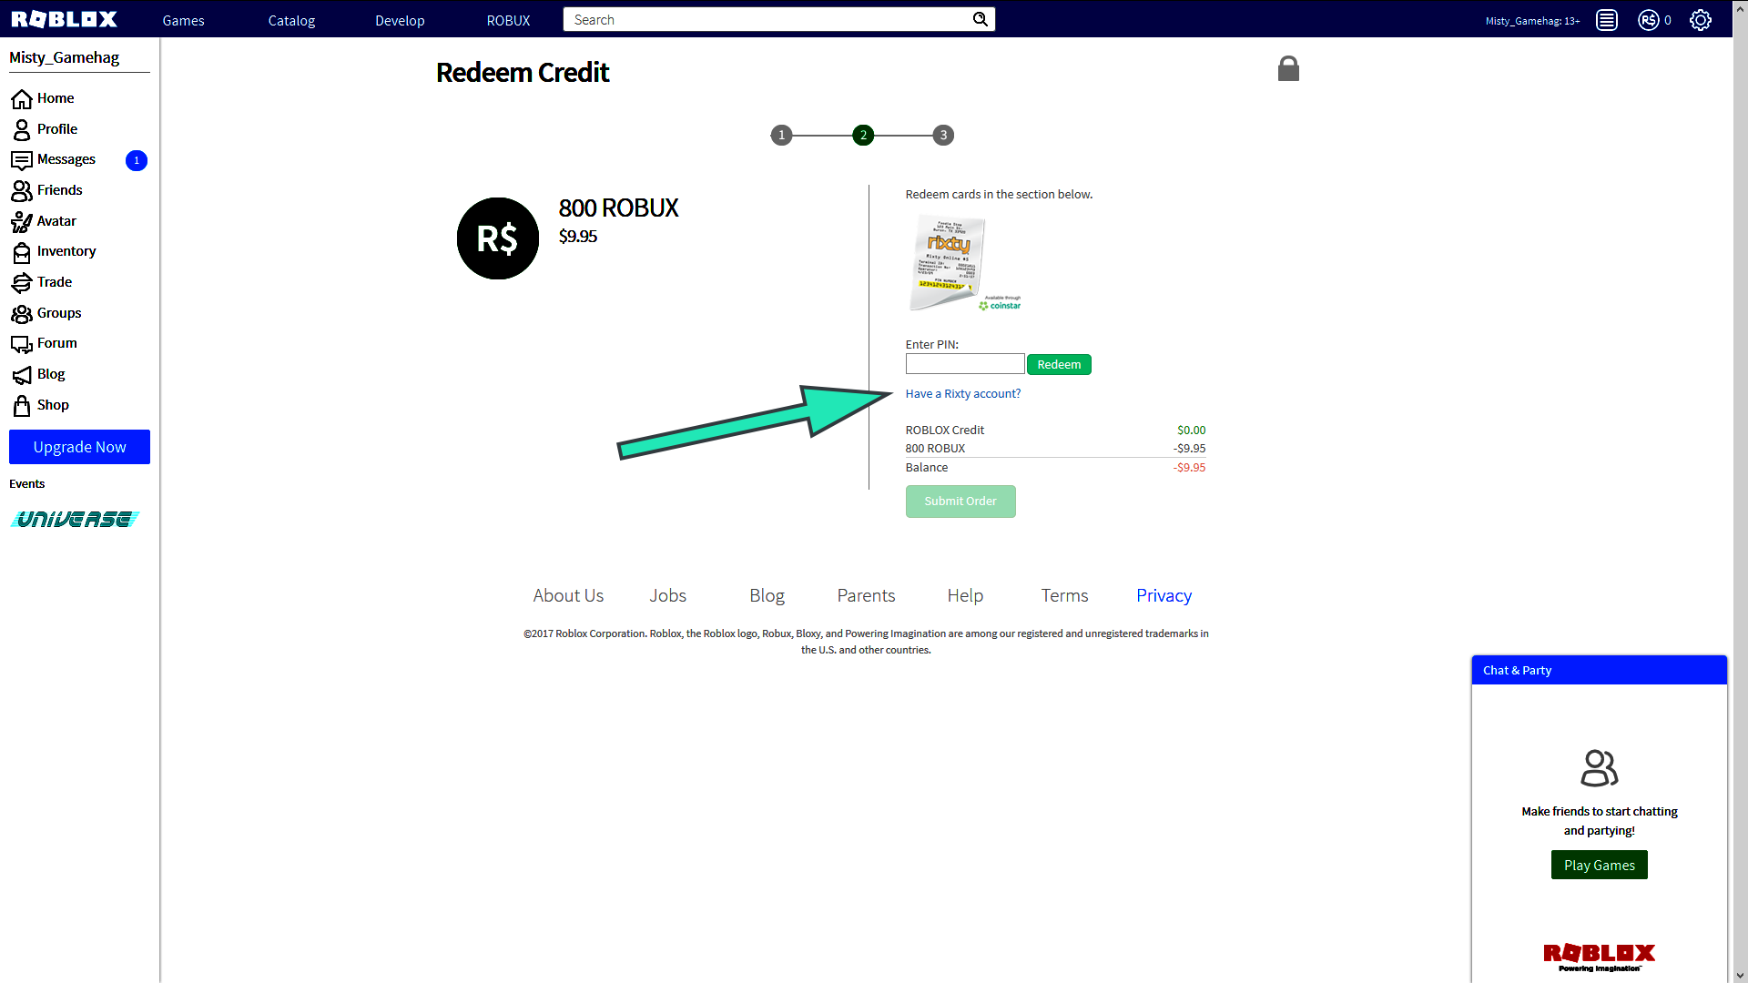Click the Have a Rixty account link
The height and width of the screenshot is (983, 1748).
tap(963, 392)
